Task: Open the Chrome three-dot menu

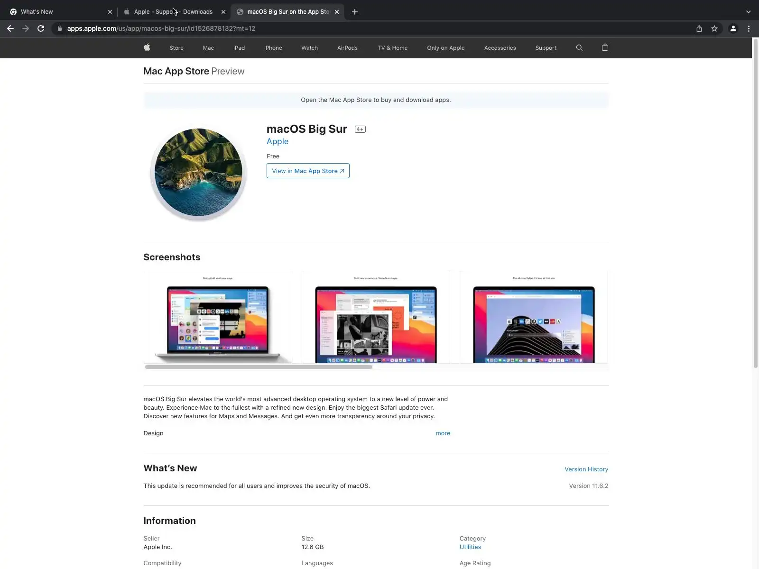Action: 749,28
